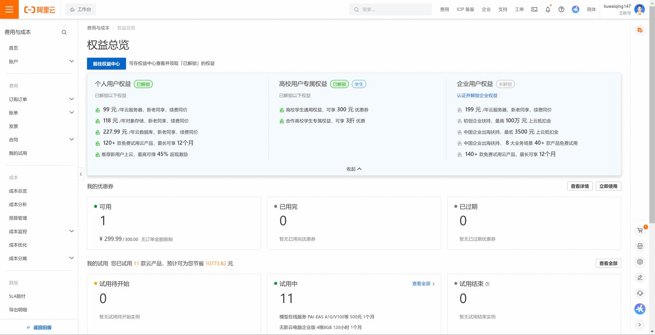Open the customer service headset icon
The height and width of the screenshot is (335, 655).
click(x=640, y=293)
